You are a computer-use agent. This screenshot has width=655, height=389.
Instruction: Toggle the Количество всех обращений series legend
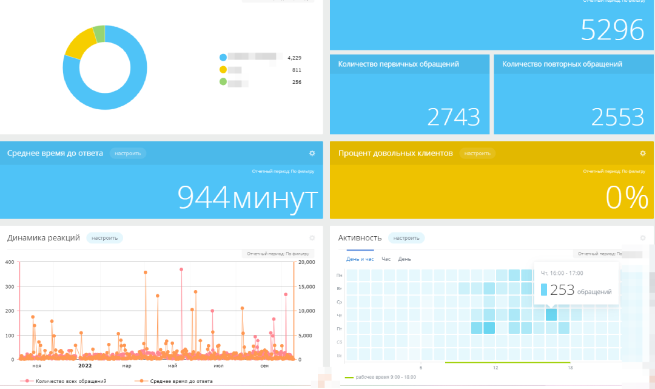[63, 381]
